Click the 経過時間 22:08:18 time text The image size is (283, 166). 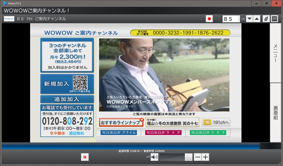(x=129, y=151)
